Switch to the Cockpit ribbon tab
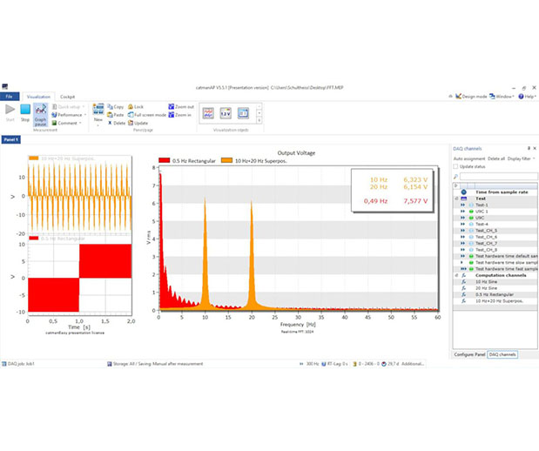Viewport: 539px width, 451px height. (x=67, y=97)
